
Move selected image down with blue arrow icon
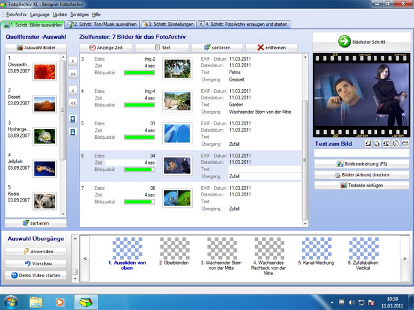pos(73,132)
